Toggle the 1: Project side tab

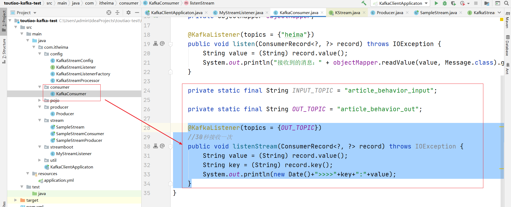click(x=4, y=21)
